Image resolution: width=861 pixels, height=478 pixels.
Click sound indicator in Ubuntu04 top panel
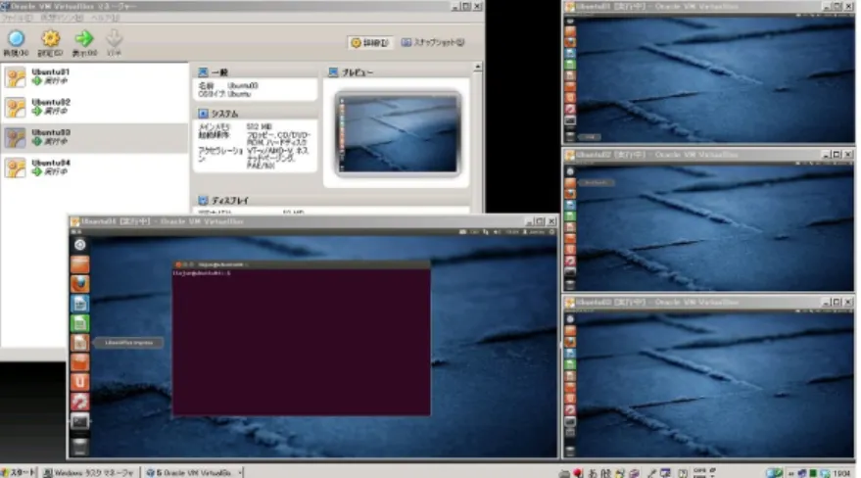[x=497, y=232]
